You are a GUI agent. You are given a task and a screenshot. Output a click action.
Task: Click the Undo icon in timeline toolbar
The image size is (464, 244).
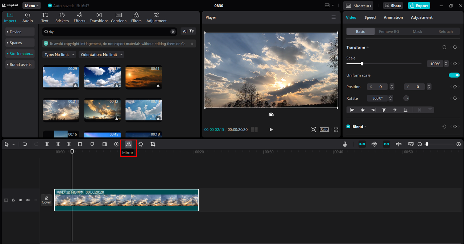point(25,144)
